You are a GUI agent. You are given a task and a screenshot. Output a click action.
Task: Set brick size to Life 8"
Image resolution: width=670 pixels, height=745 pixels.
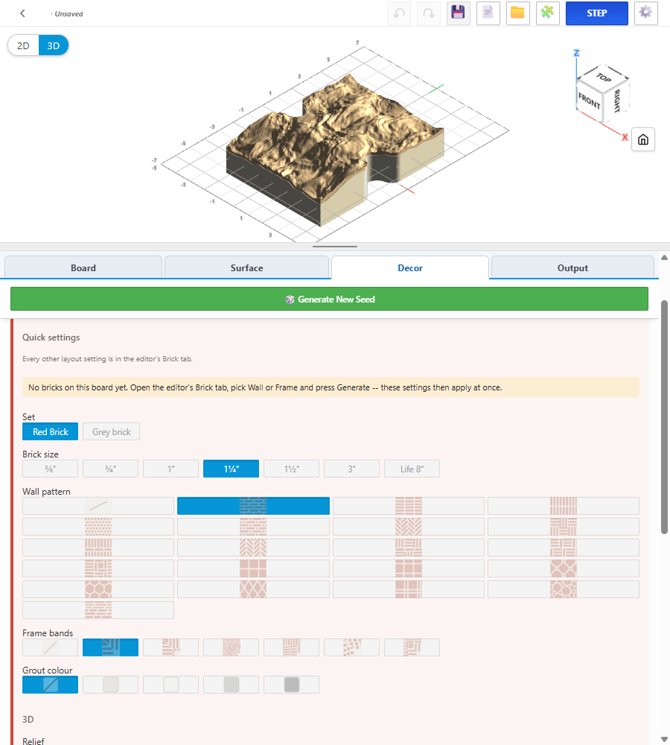[x=412, y=469]
